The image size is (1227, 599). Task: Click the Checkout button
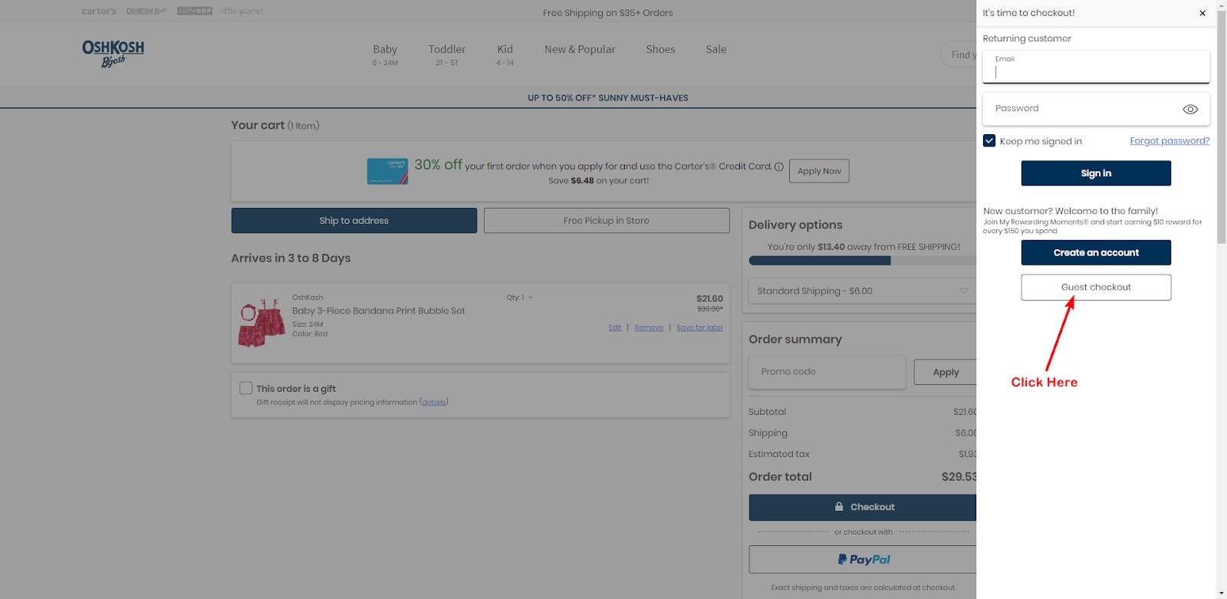(x=863, y=507)
